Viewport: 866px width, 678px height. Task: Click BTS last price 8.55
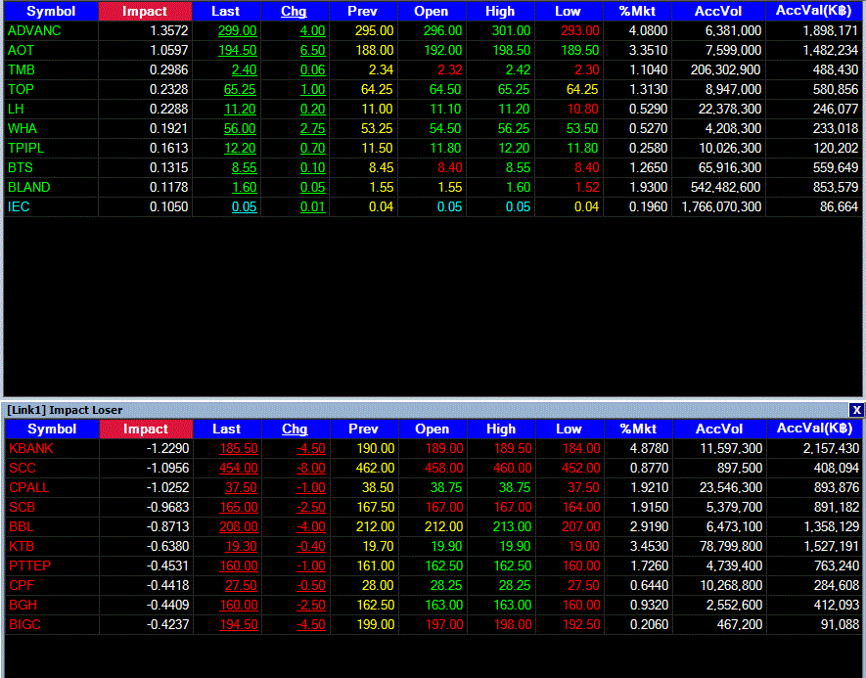(244, 168)
